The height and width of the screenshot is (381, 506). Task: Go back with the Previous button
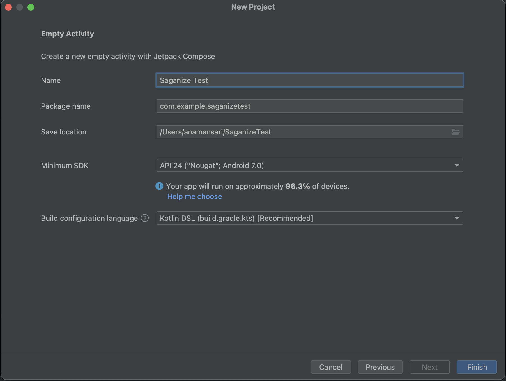click(x=380, y=367)
